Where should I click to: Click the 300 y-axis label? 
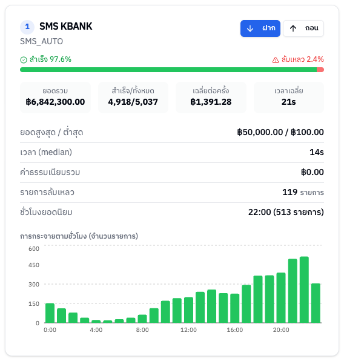pyautogui.click(x=34, y=284)
